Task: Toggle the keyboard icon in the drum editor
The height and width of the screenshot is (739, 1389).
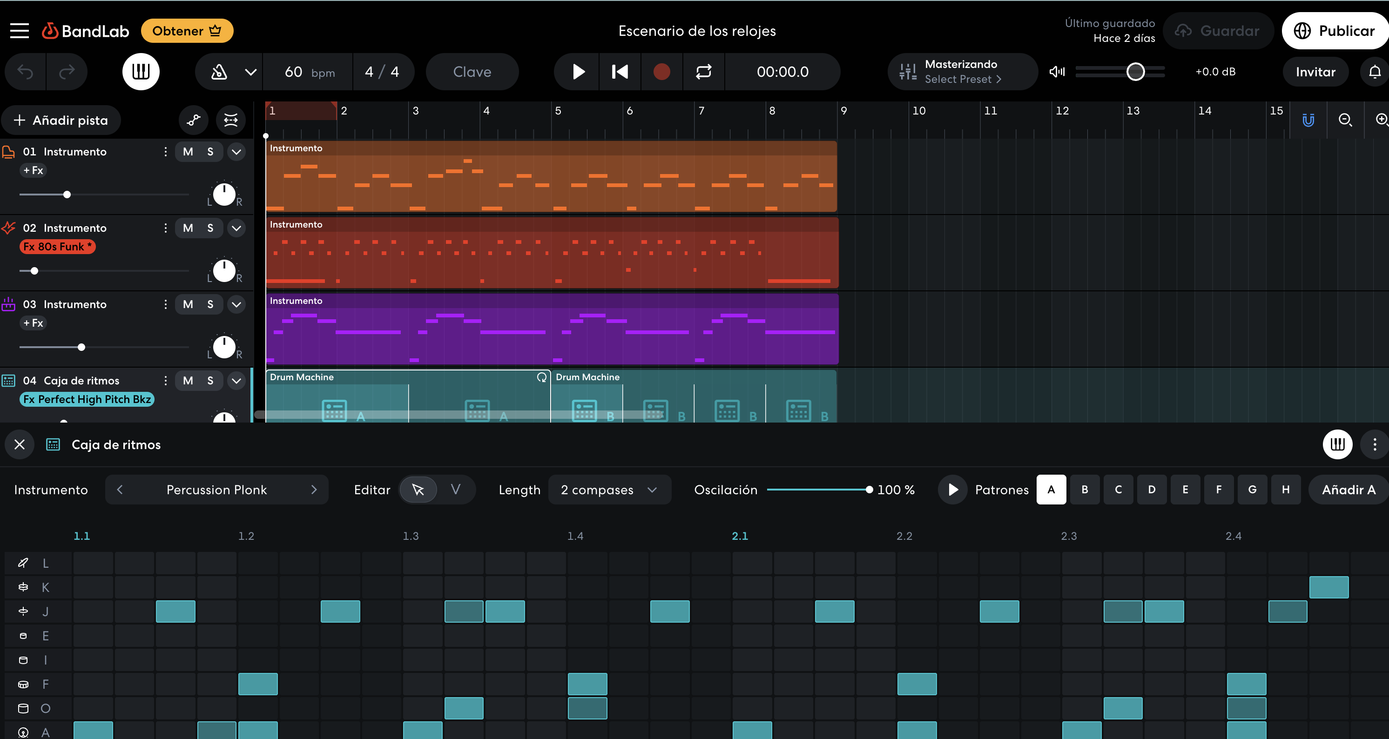Action: [1337, 444]
